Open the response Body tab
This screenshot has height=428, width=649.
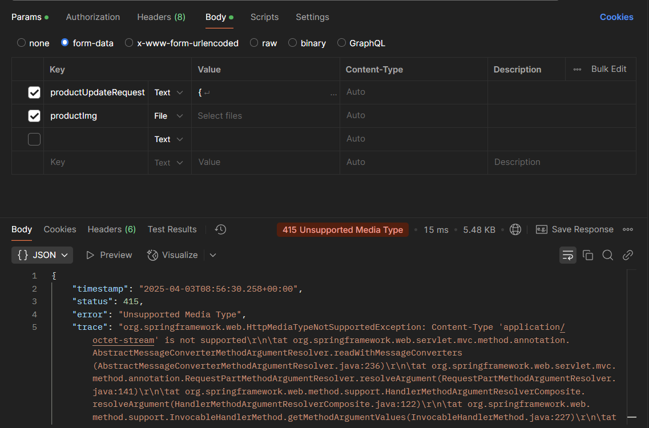22,229
